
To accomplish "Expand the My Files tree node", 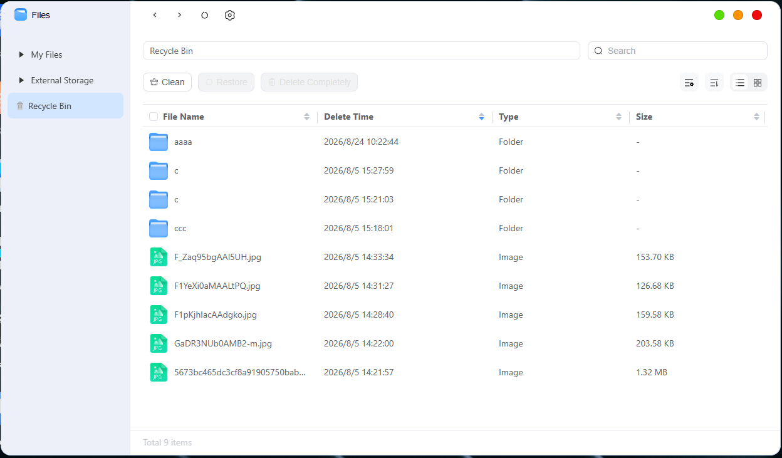I will click(x=22, y=55).
